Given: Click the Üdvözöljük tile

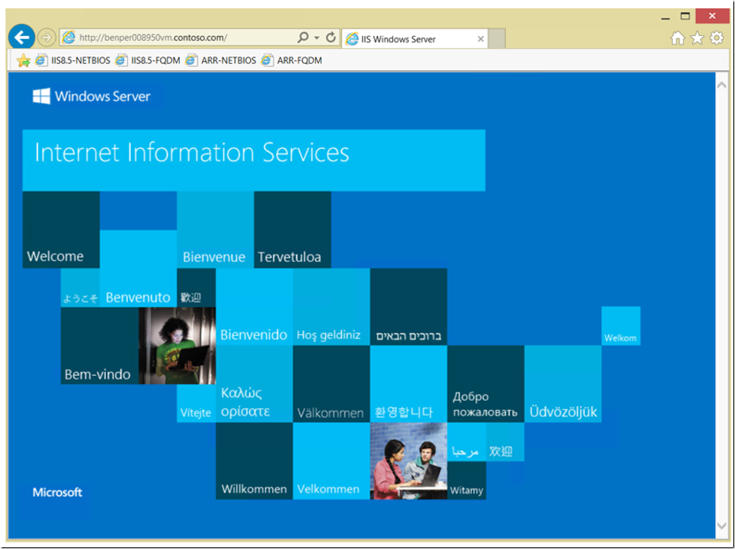Looking at the screenshot, I should [562, 384].
